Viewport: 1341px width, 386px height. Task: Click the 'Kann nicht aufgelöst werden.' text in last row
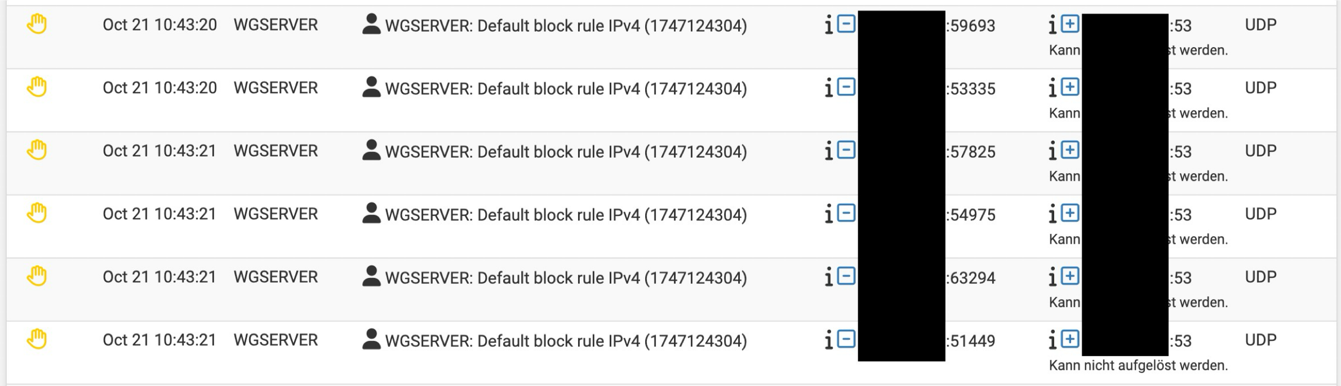[1138, 366]
